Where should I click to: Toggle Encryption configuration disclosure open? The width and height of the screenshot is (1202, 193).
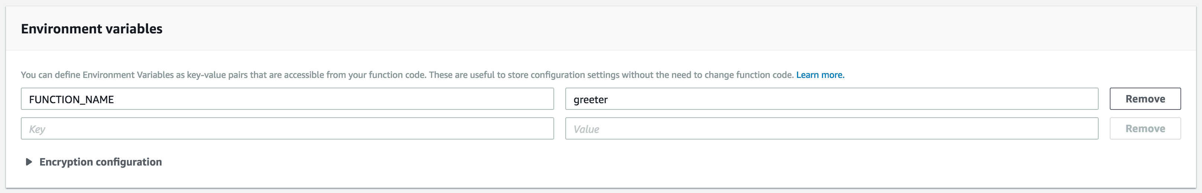coord(29,162)
